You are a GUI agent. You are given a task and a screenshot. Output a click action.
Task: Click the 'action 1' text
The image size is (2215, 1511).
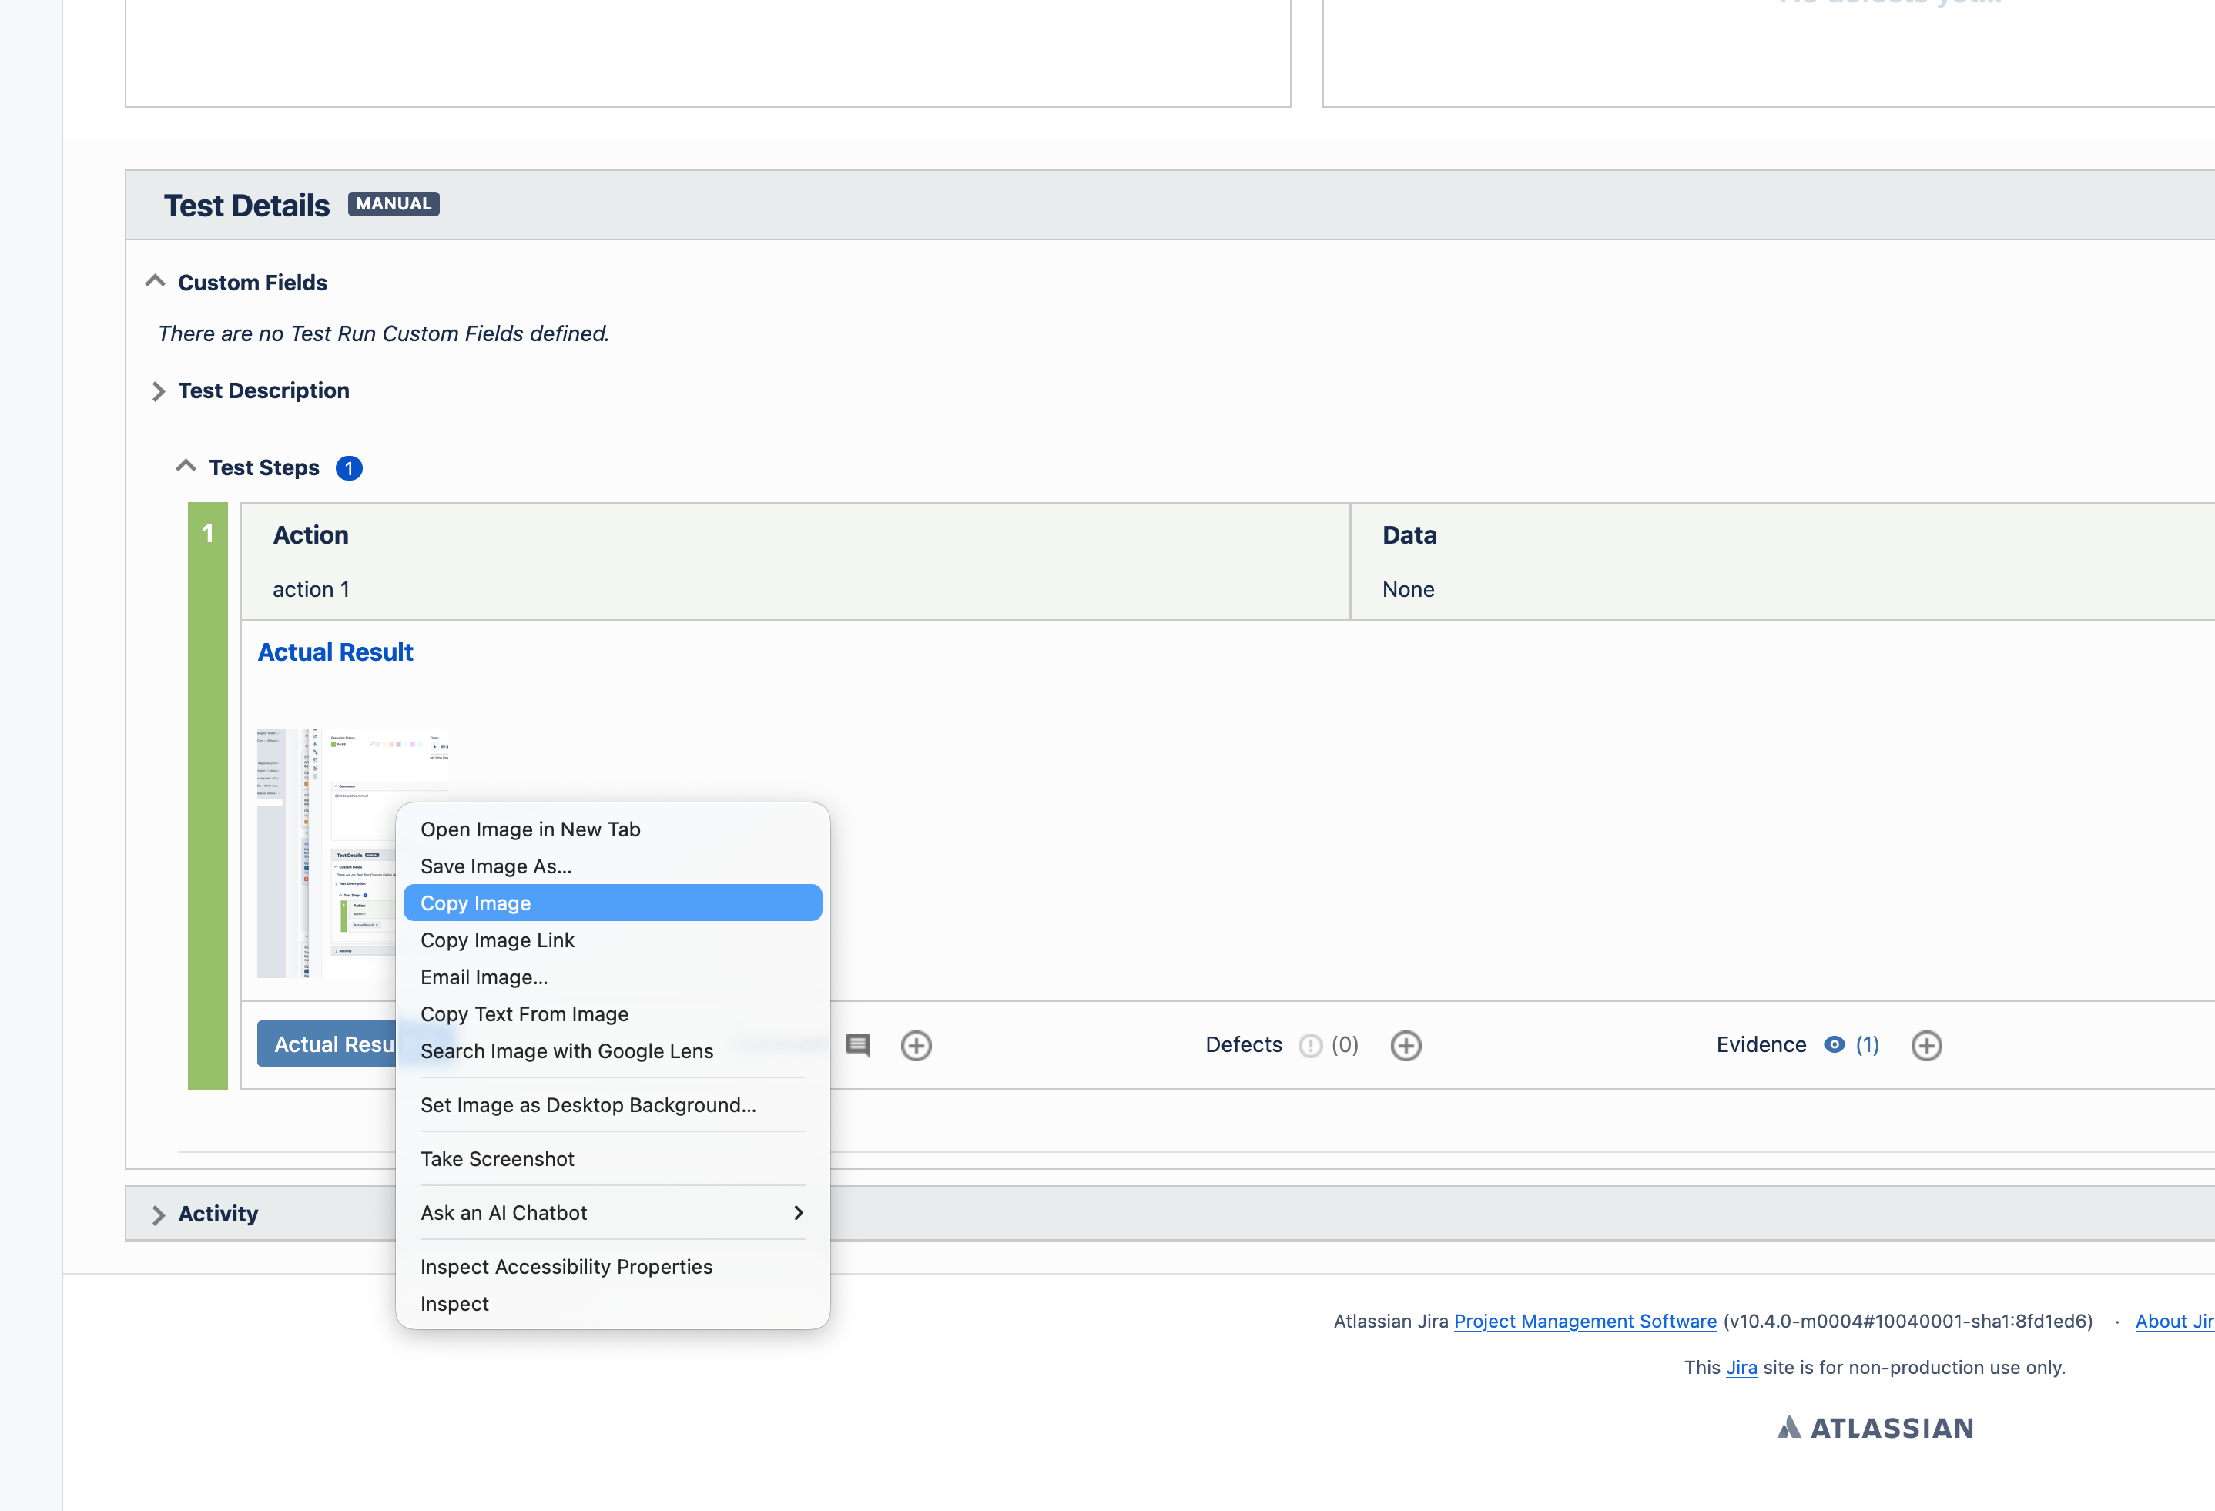pos(310,590)
